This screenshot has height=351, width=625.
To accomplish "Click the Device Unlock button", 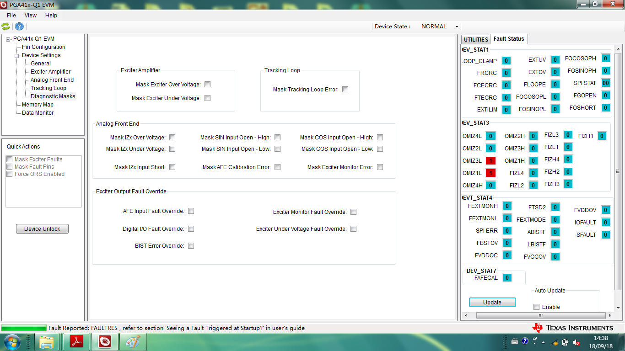I will coord(42,229).
